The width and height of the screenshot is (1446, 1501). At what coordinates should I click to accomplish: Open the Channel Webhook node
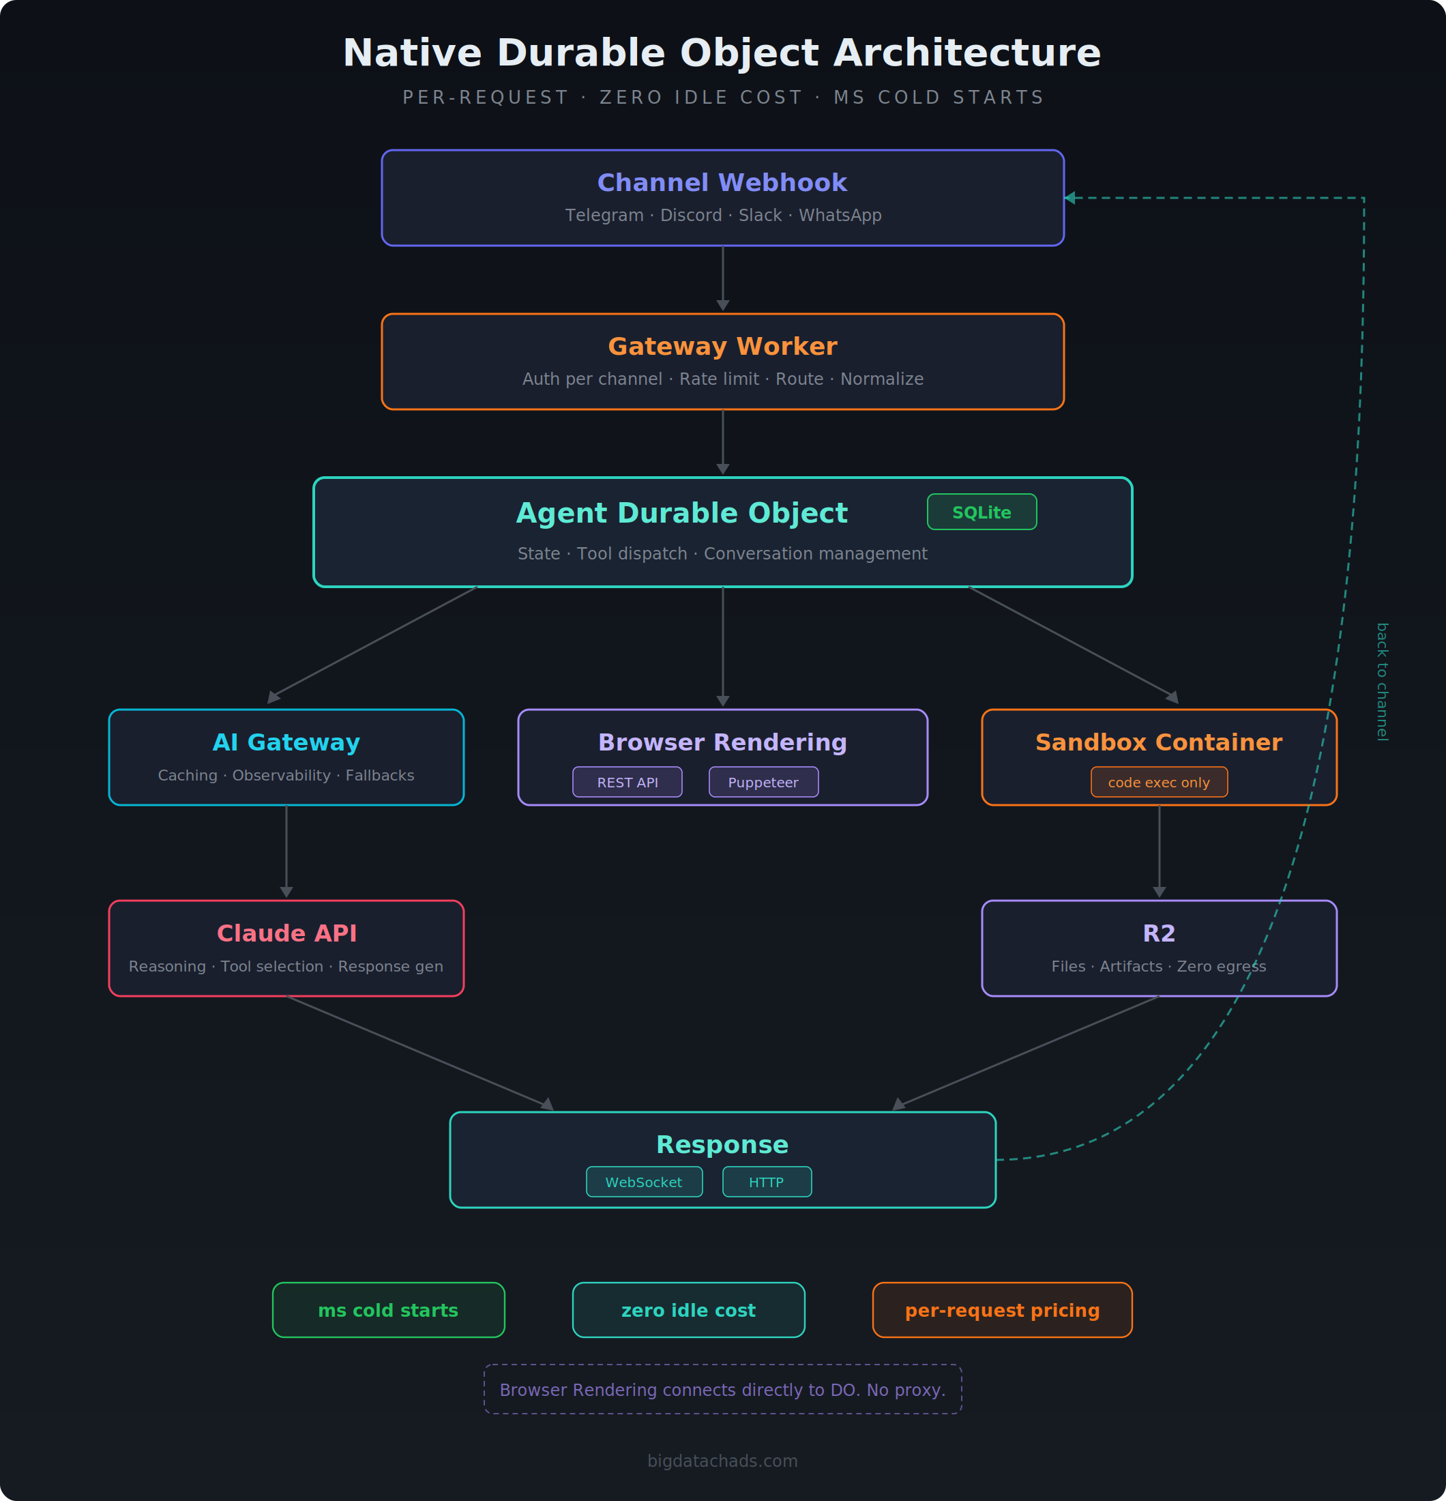pos(722,198)
